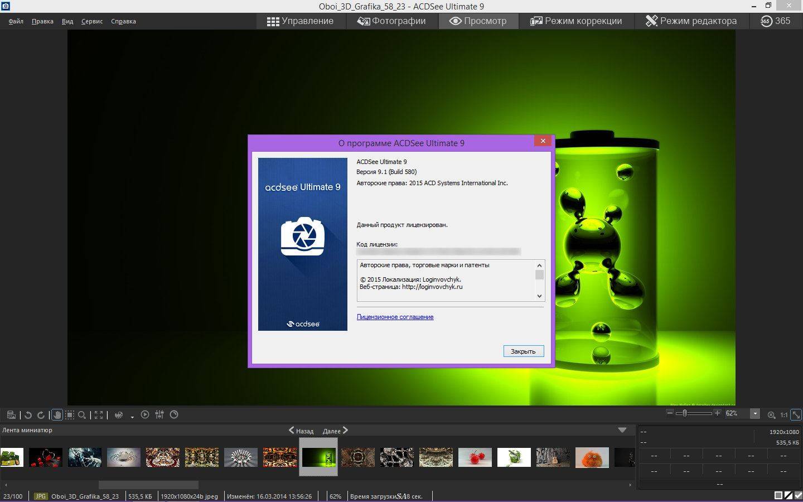Set zoom to actual size 1:1
The image size is (803, 502).
[x=783, y=414]
